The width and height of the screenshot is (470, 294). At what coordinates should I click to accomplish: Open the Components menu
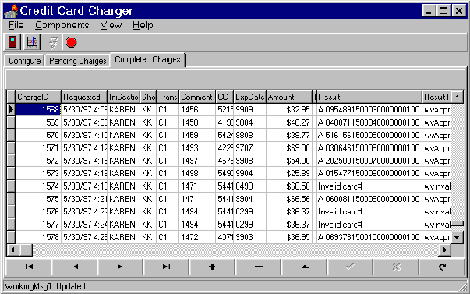62,25
